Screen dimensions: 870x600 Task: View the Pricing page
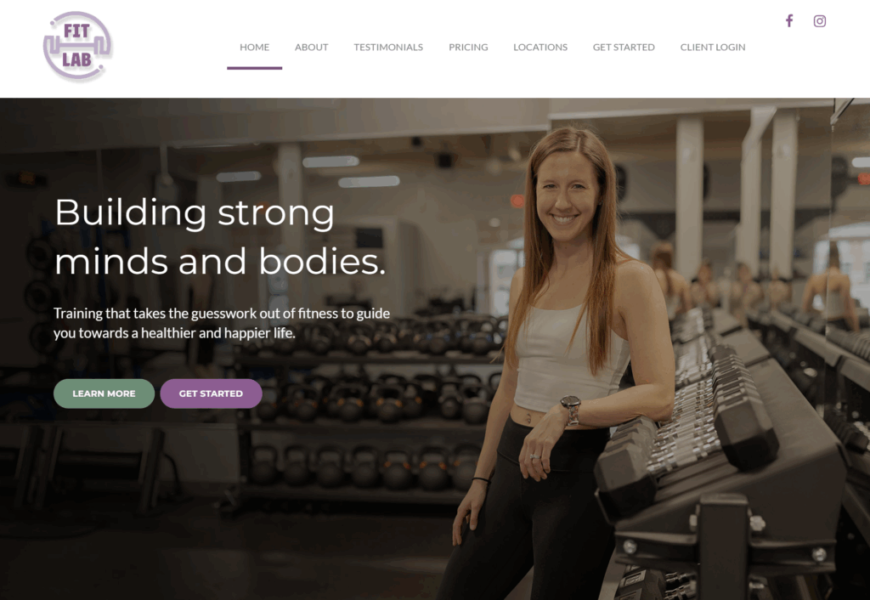(468, 48)
